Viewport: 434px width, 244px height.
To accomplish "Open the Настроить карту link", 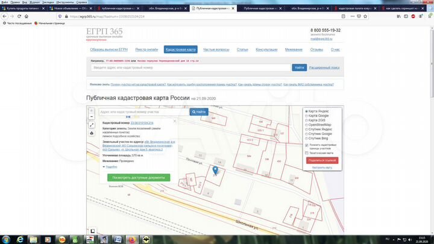I will pyautogui.click(x=322, y=167).
